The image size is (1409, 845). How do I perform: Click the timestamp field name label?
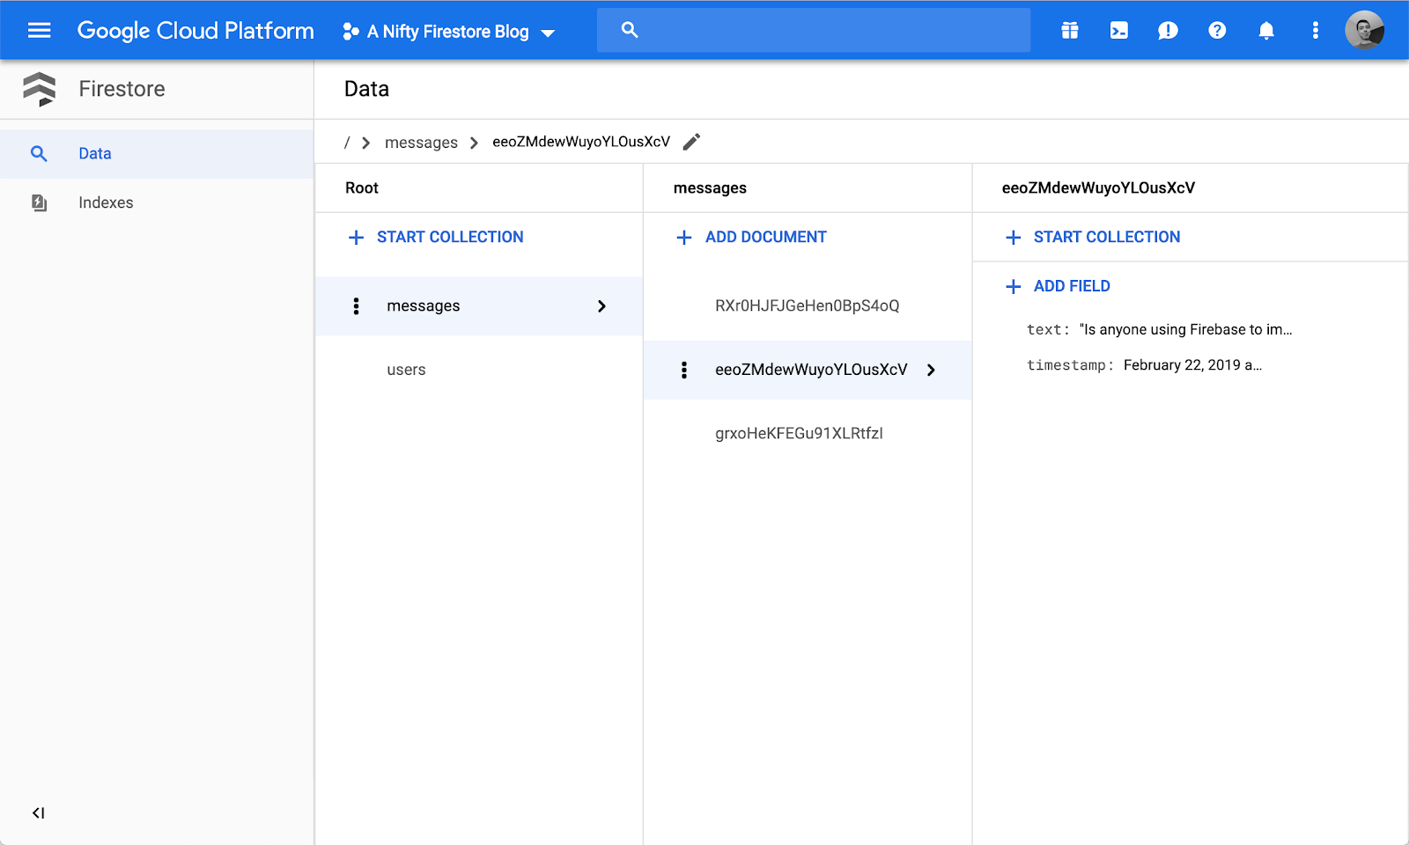1070,365
